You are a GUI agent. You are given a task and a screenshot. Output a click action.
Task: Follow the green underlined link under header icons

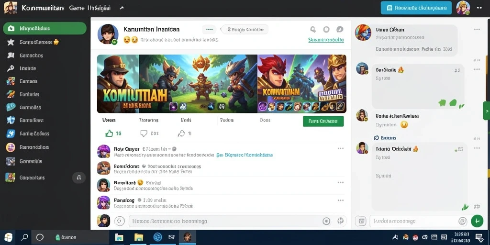click(326, 40)
